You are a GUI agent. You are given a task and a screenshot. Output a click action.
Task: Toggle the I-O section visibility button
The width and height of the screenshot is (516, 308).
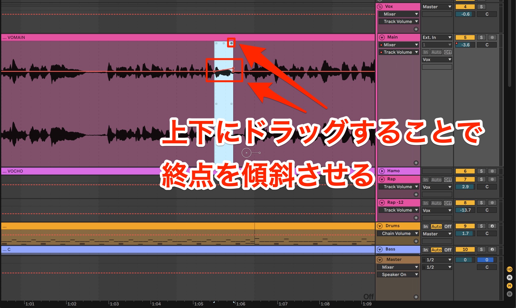pos(509,269)
